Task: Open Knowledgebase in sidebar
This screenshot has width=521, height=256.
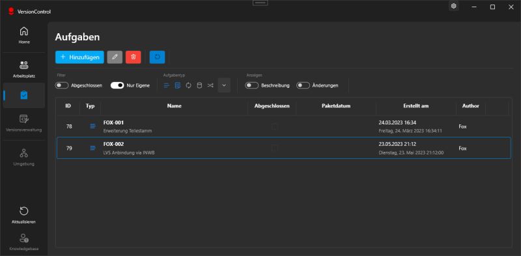Action: 24,242
